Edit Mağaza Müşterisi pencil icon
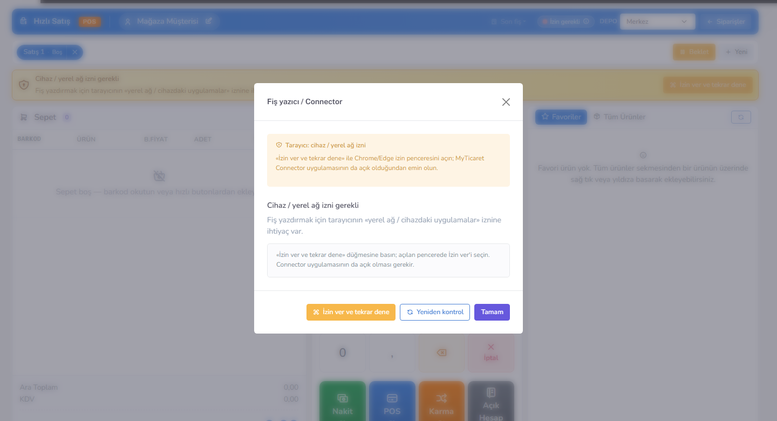Viewport: 777px width, 421px height. coord(209,22)
